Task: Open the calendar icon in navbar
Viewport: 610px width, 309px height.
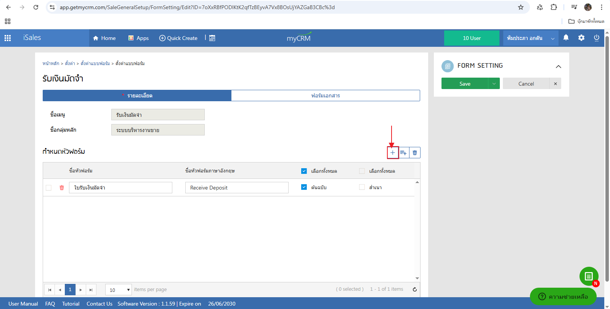Action: (212, 38)
